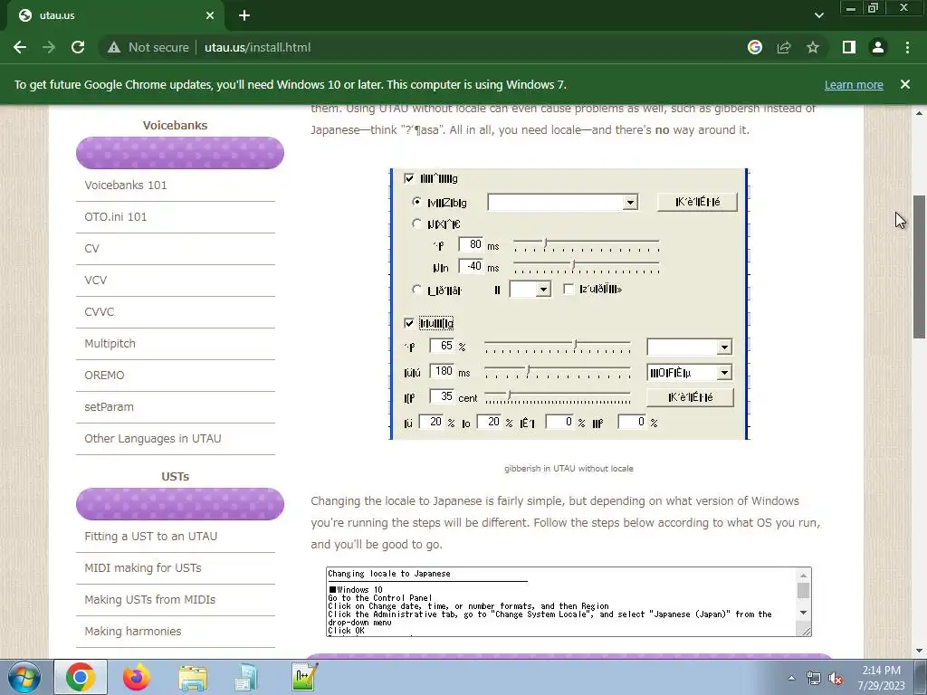Open the OREMO page
This screenshot has width=927, height=695.
(104, 376)
